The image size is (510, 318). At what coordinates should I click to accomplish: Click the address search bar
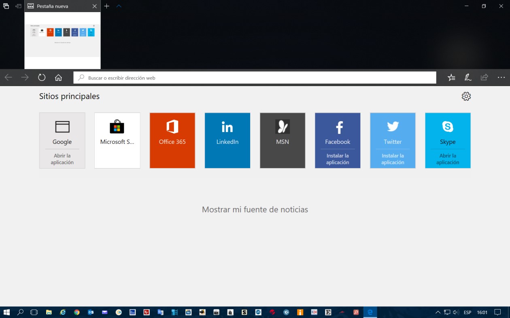tap(255, 78)
